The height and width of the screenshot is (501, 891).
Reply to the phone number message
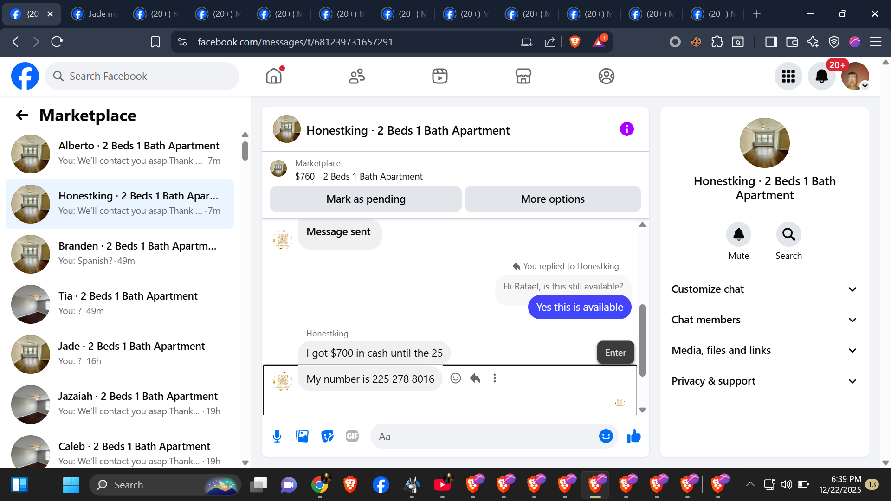click(475, 378)
